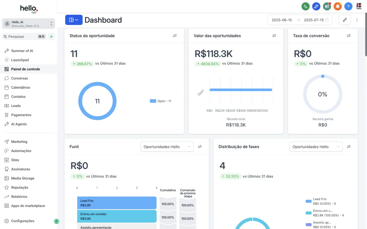
Task: Open the megaphone announcements icon
Action: (x=327, y=6)
